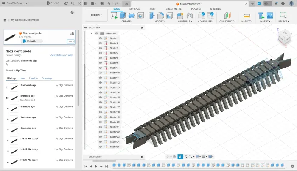Open timeline settings gear
The image size is (297, 171).
[x=292, y=166]
